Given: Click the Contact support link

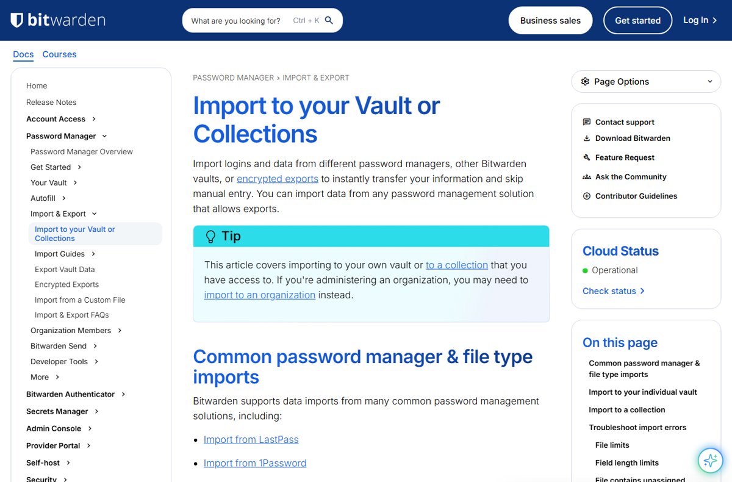Looking at the screenshot, I should point(625,122).
